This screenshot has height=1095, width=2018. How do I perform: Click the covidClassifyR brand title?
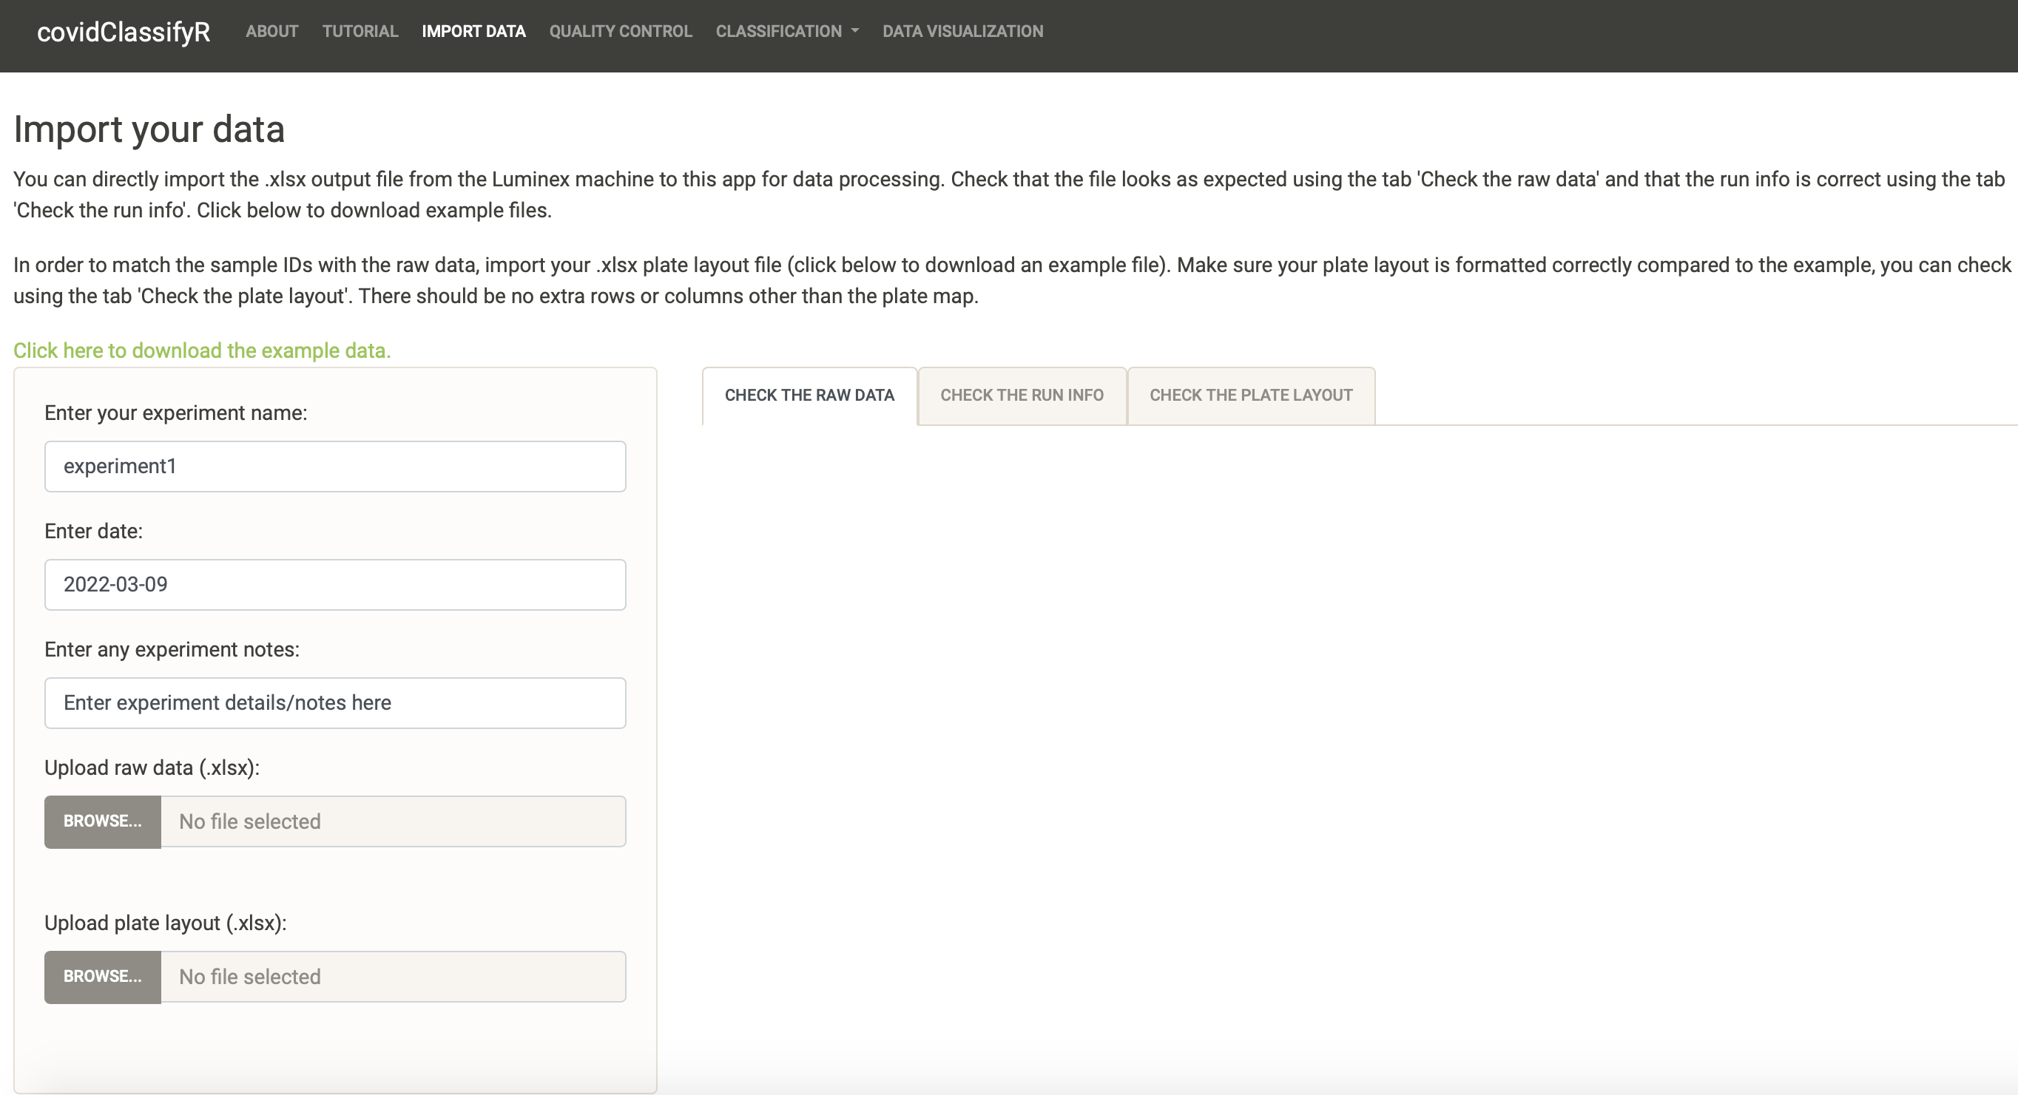[x=124, y=32]
